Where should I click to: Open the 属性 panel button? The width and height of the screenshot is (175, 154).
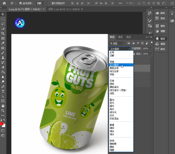coord(160,26)
